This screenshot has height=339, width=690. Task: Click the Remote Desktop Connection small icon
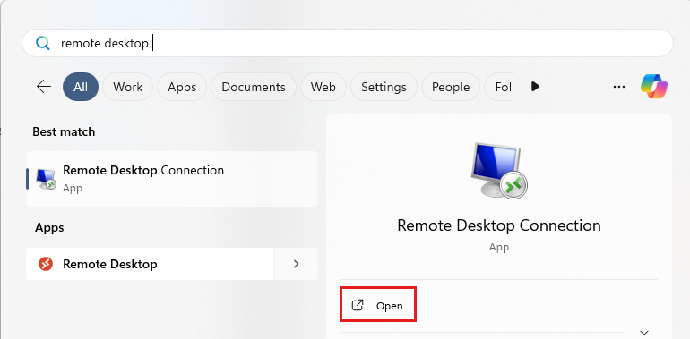pyautogui.click(x=46, y=179)
